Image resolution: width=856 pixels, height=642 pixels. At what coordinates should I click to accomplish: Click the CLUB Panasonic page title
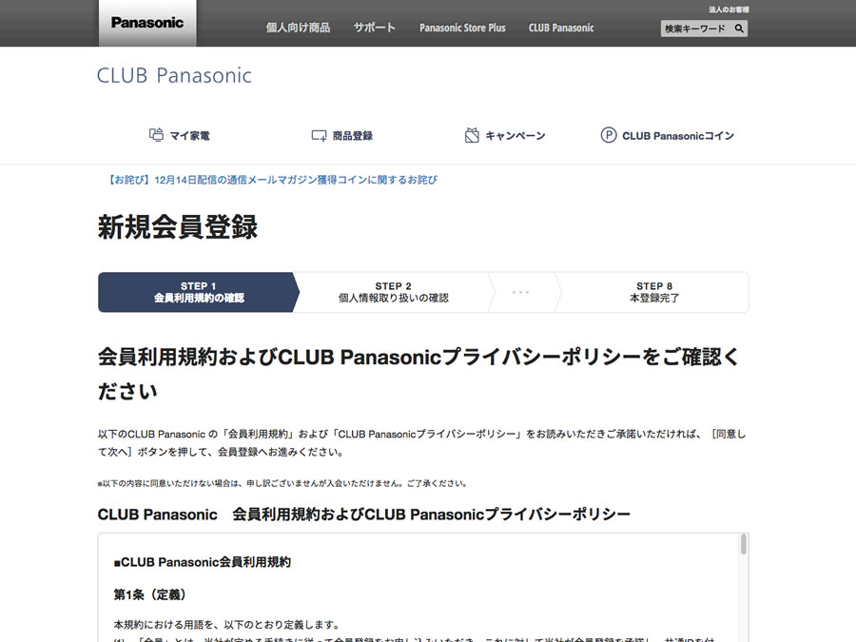pyautogui.click(x=174, y=75)
